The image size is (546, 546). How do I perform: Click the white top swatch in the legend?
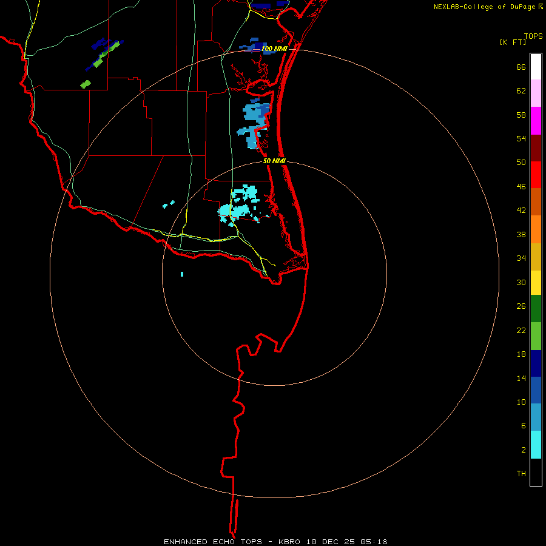click(536, 67)
